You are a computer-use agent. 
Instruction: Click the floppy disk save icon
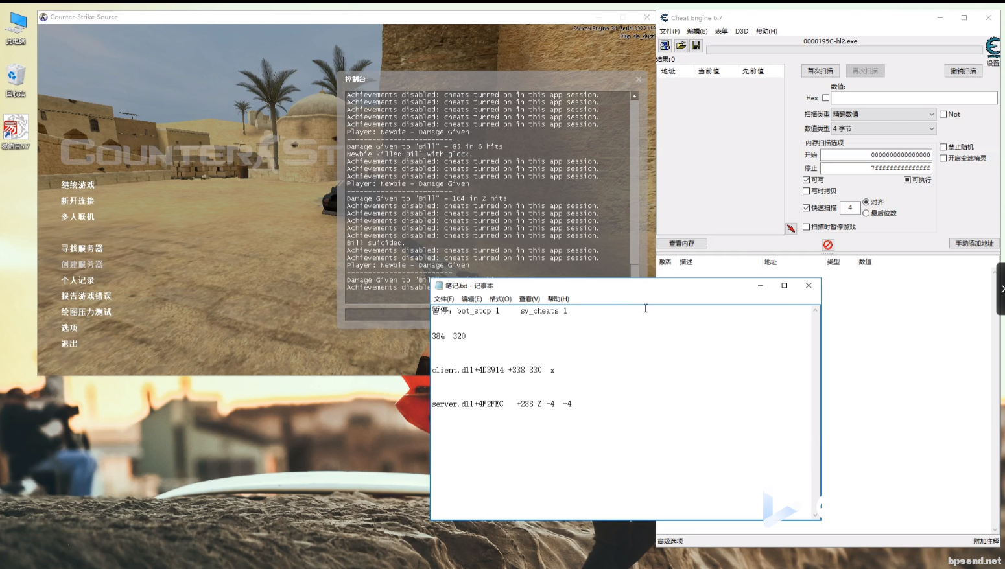click(696, 45)
